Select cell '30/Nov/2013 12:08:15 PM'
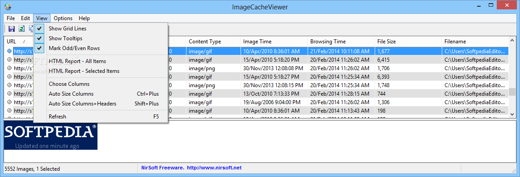 273,85
